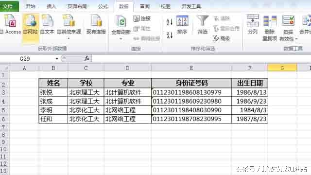Image resolution: width=311 pixels, height=175 pixels.
Task: Select the cell containing 任和
Action: 53,119
